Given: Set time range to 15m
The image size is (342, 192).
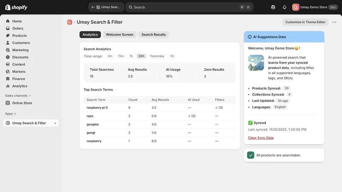Looking at the screenshot, I should click(121, 56).
